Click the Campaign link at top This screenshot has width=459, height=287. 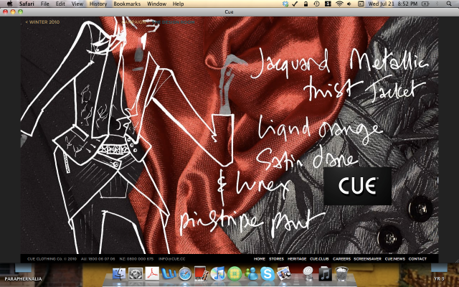click(133, 22)
